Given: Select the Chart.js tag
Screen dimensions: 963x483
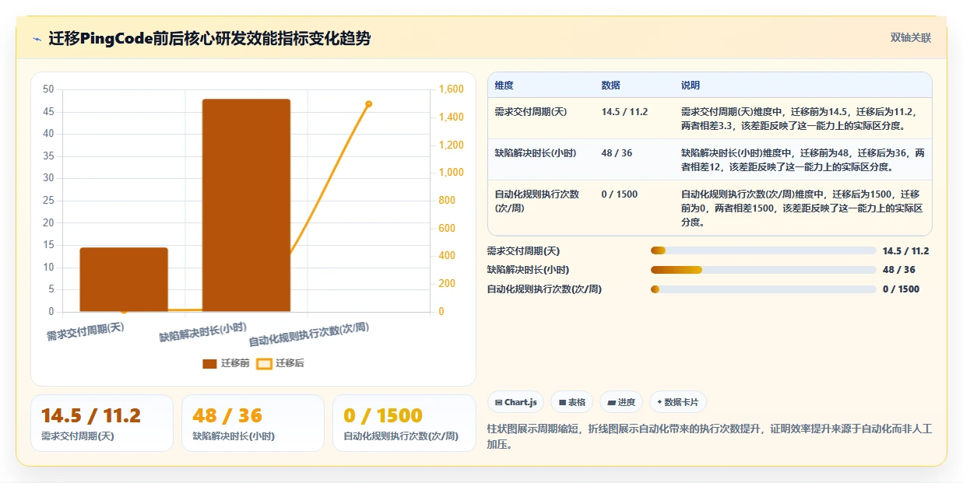Looking at the screenshot, I should click(x=515, y=402).
